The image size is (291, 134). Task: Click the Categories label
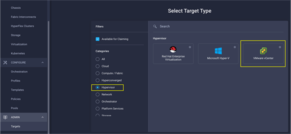click(102, 51)
